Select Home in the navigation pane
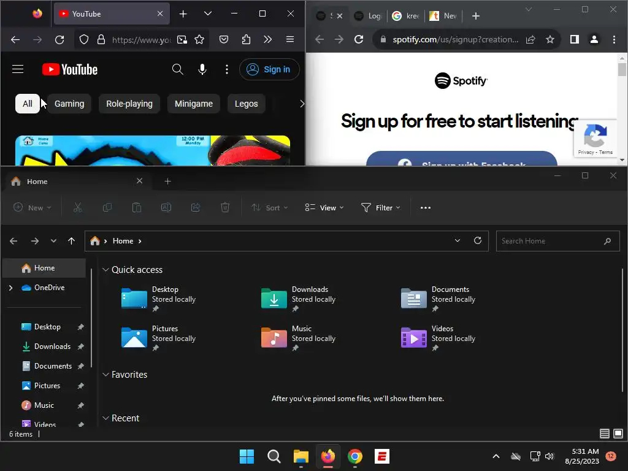 tap(44, 268)
